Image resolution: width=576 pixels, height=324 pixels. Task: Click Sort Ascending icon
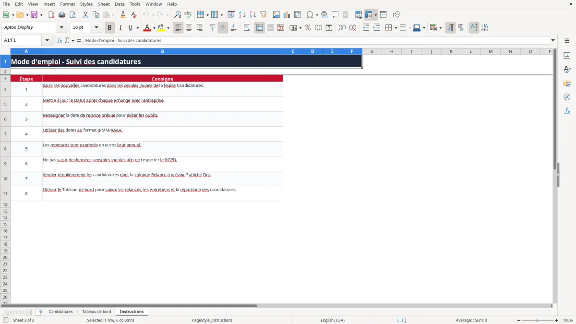tap(242, 15)
